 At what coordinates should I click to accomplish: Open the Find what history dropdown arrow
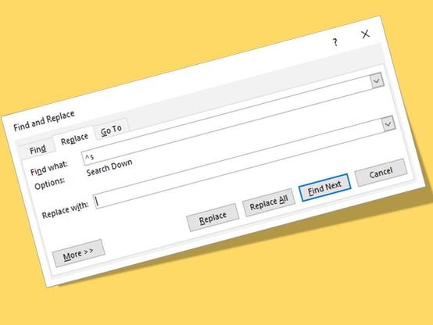click(377, 80)
